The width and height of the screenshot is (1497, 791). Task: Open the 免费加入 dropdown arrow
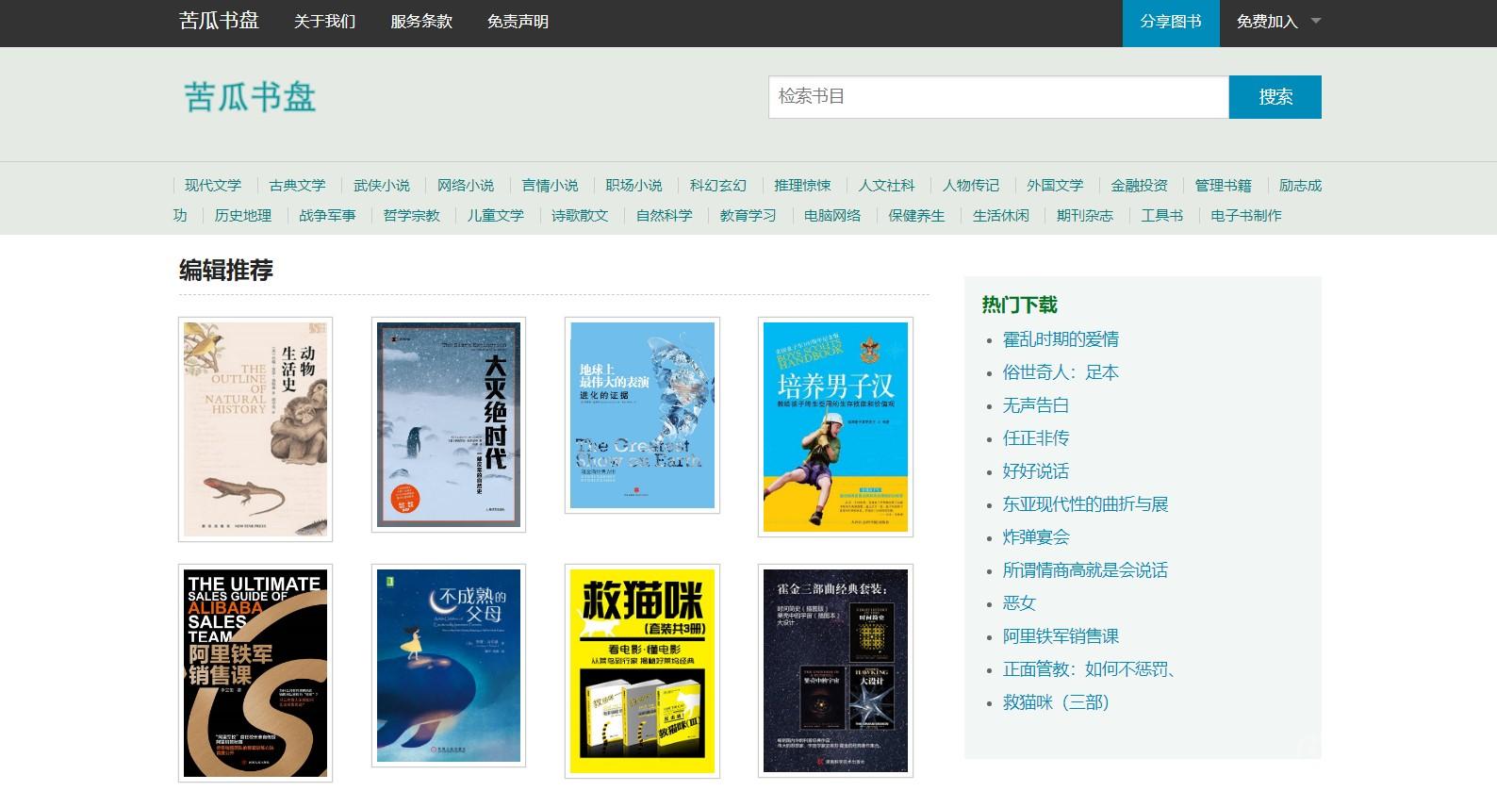(1316, 21)
